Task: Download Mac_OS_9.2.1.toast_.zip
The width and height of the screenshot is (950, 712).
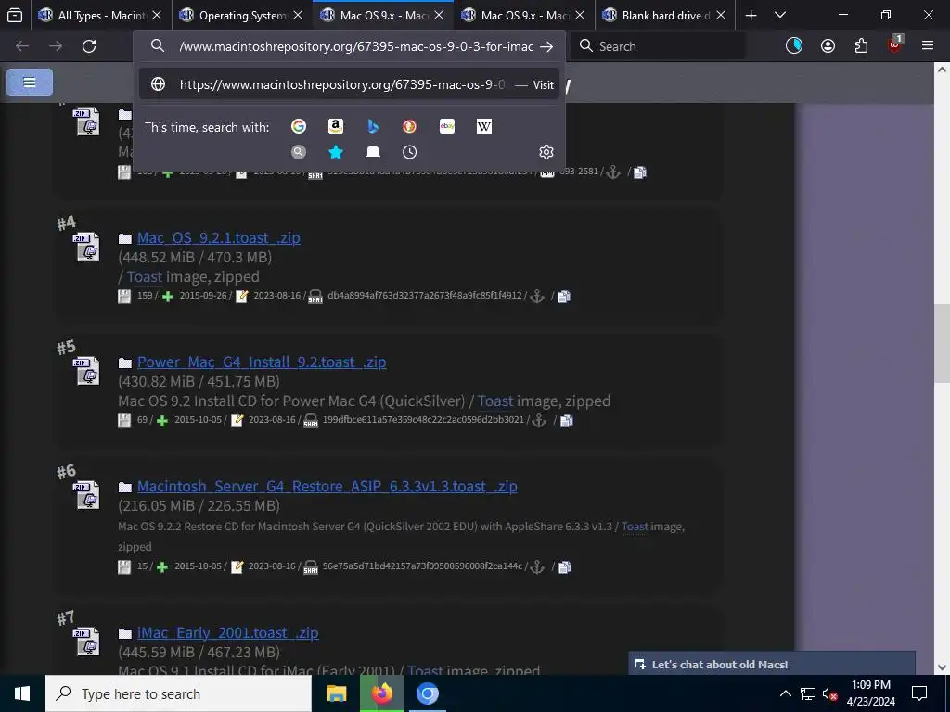Action: click(218, 238)
